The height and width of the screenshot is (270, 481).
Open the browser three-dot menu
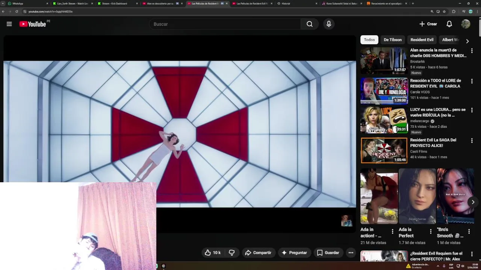[x=477, y=12]
